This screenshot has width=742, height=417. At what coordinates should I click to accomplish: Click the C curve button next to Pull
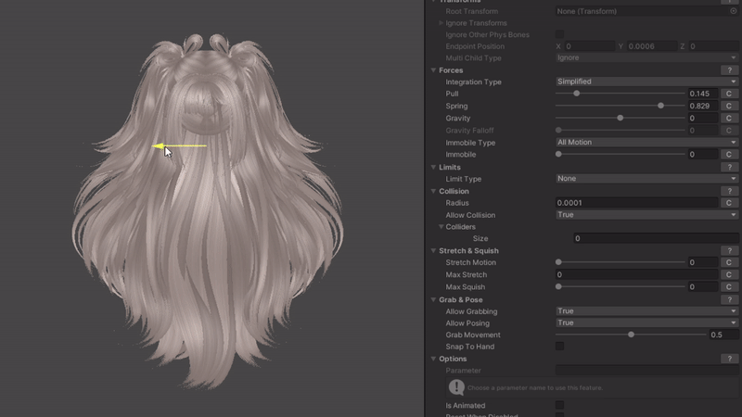click(729, 94)
